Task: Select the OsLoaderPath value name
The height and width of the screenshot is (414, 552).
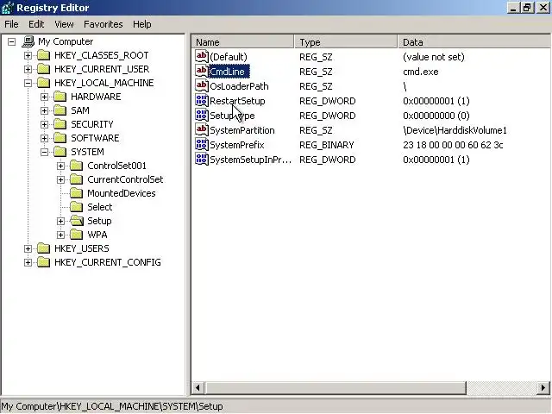Action: [239, 86]
